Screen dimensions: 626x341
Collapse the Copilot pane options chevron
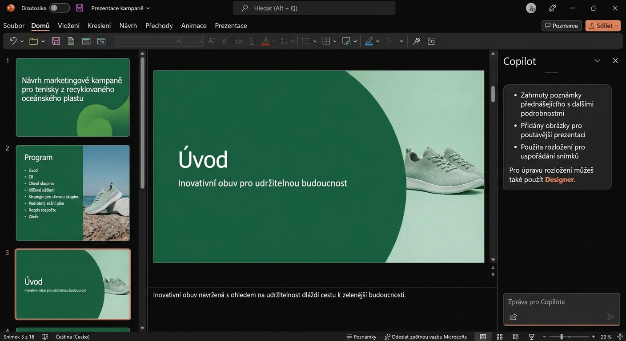(598, 61)
